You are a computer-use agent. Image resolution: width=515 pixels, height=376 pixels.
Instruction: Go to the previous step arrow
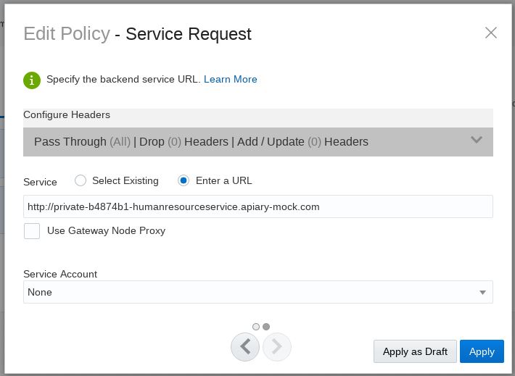click(245, 347)
